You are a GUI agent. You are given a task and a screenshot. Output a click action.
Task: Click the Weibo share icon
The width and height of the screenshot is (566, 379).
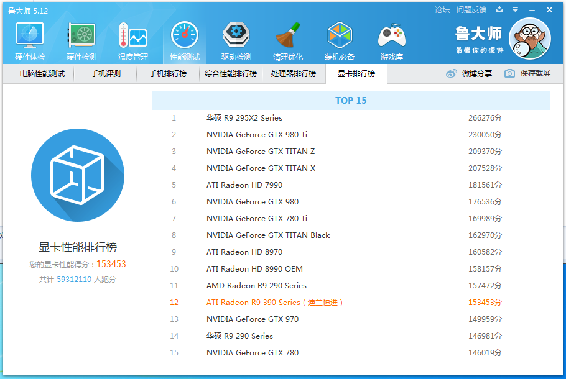pos(451,73)
